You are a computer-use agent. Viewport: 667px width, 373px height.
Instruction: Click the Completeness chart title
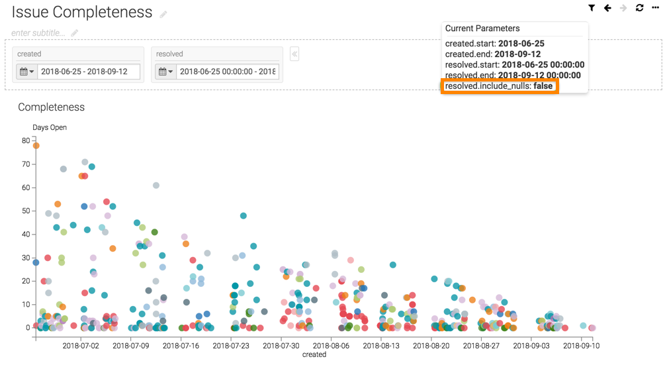click(51, 107)
